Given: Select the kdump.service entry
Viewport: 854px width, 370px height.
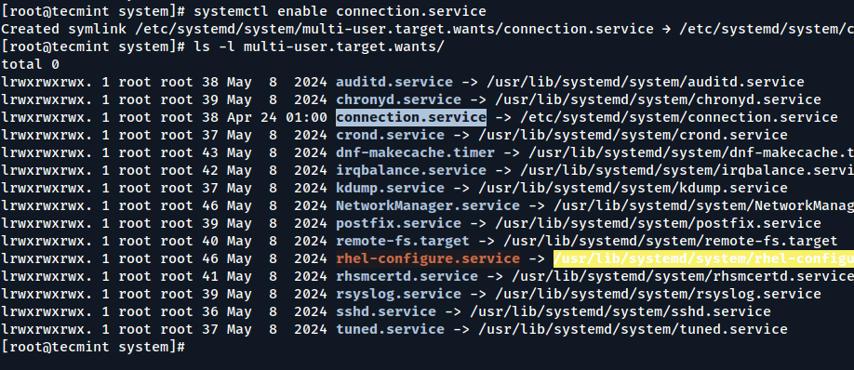Looking at the screenshot, I should tap(390, 188).
